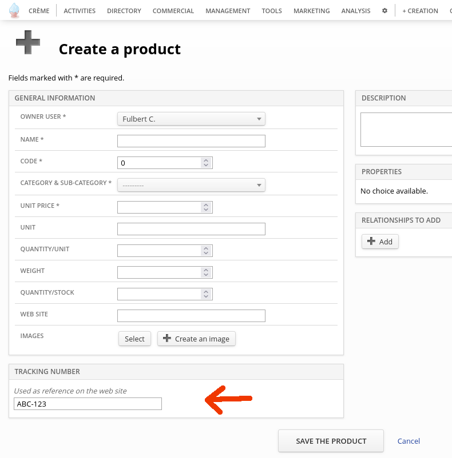Open the Commercial menu
The width and height of the screenshot is (452, 458).
coord(173,11)
